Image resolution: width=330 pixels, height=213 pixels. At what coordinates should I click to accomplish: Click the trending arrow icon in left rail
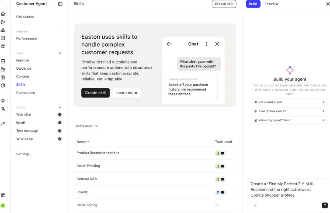(3, 124)
